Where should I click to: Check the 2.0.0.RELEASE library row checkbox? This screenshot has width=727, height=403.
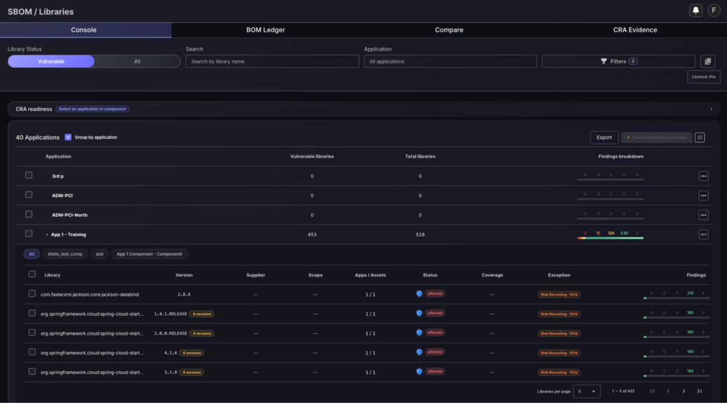point(32,332)
